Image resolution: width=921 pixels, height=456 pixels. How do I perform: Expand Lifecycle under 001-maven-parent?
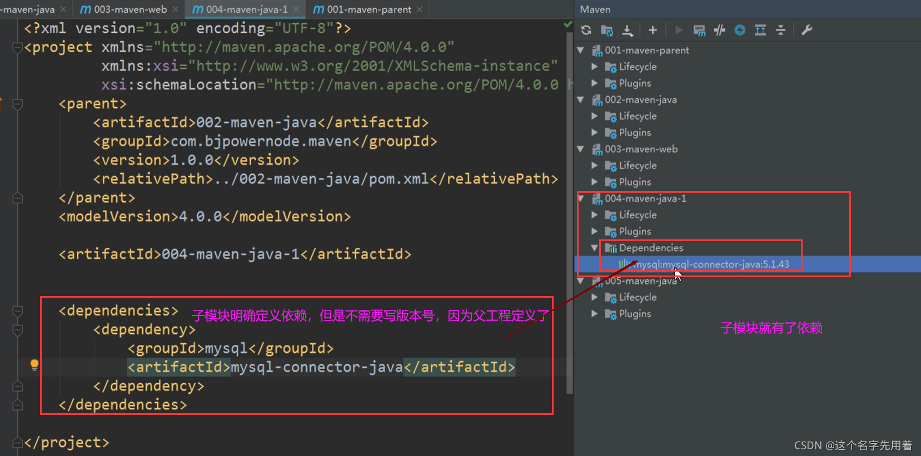coord(595,67)
